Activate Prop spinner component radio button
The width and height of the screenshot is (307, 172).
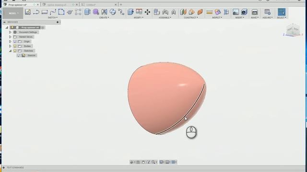click(x=43, y=28)
